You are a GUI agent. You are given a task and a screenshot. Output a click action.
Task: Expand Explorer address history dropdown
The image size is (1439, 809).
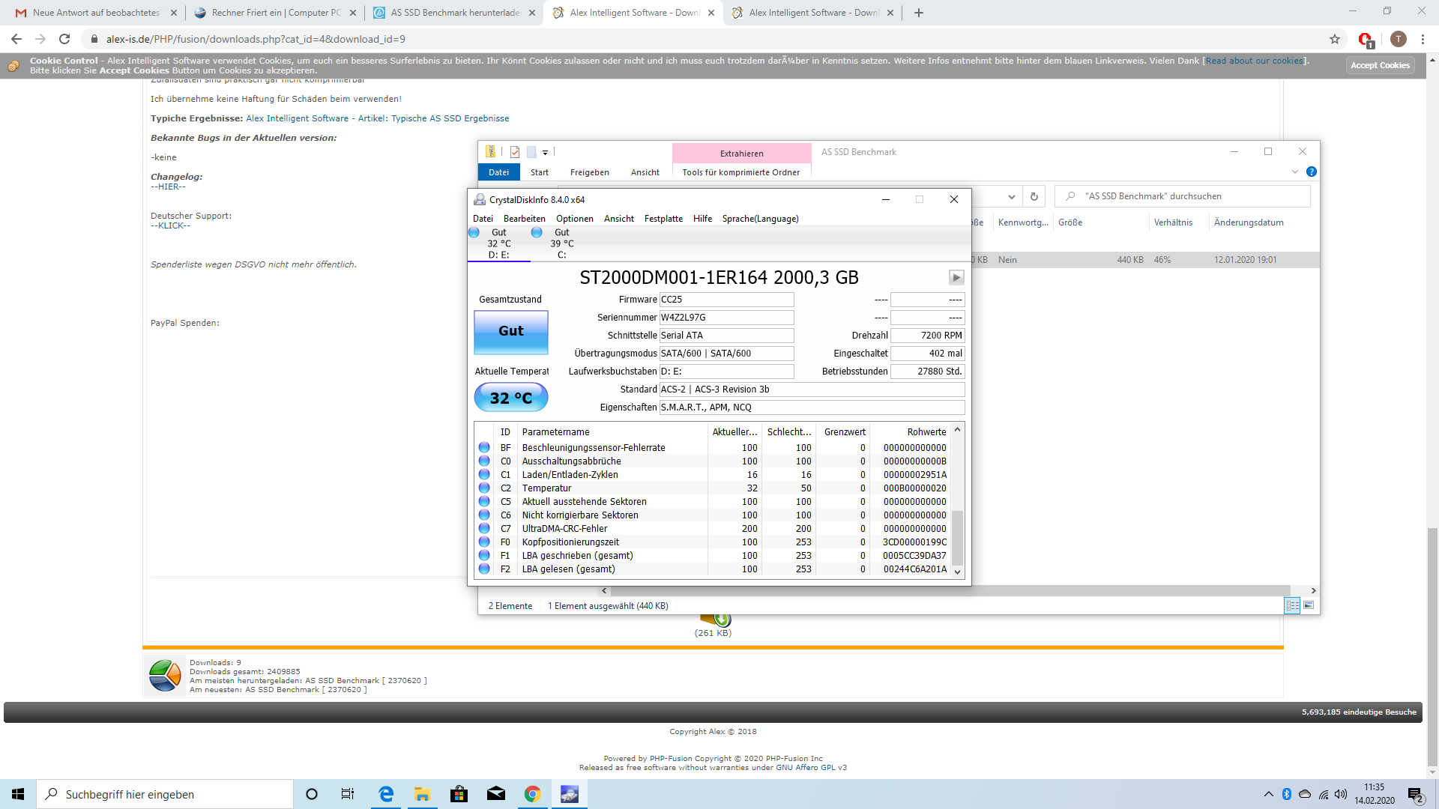pyautogui.click(x=1011, y=196)
